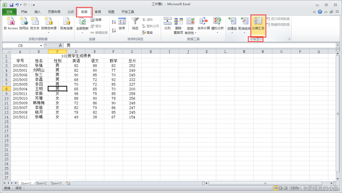Minimize the ribbon with the caret icon
Viewport: 342px width, 193px height.
click(x=315, y=12)
